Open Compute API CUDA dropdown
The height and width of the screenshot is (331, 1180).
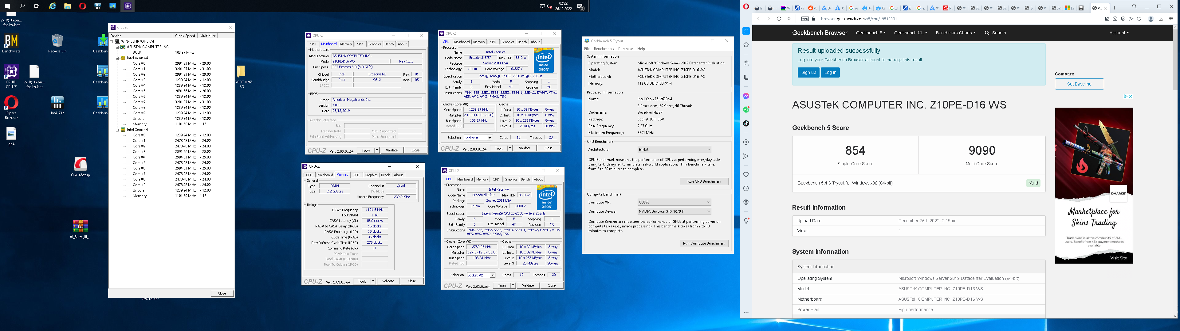click(674, 202)
